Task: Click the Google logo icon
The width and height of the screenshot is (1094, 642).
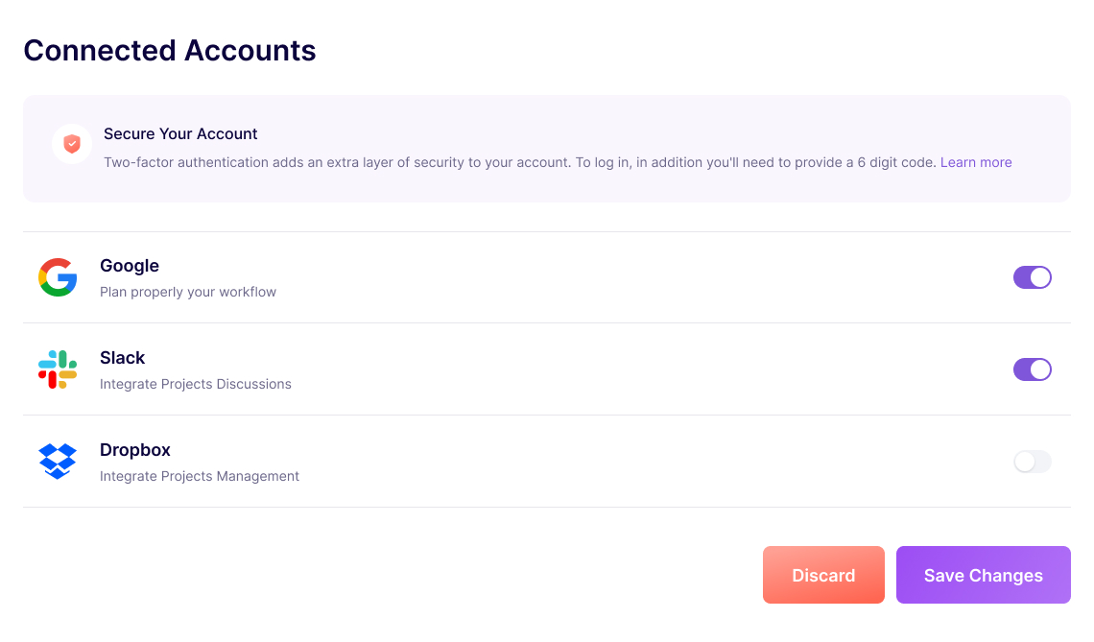Action: click(58, 277)
